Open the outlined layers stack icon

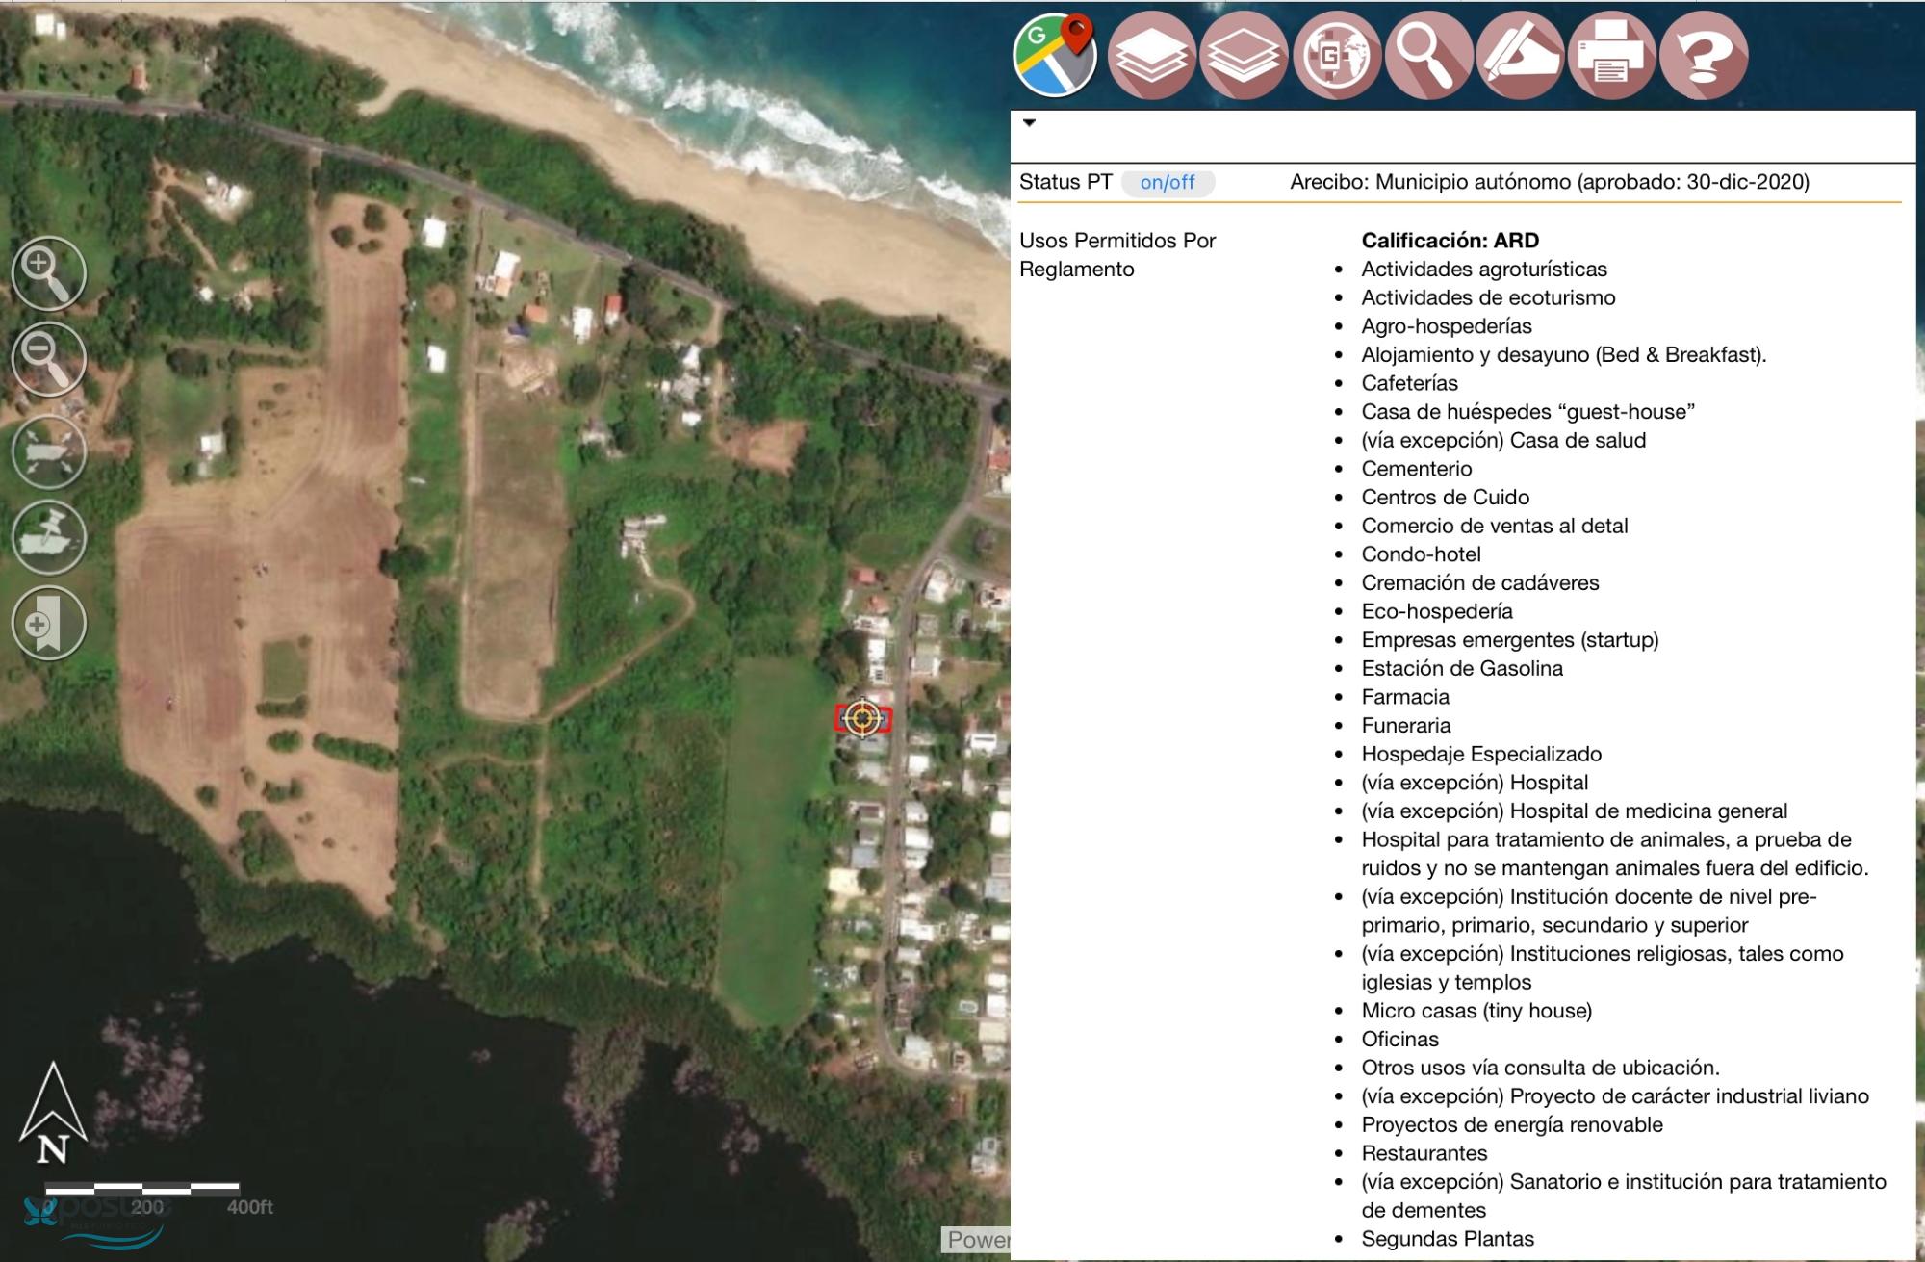pyautogui.click(x=1243, y=55)
